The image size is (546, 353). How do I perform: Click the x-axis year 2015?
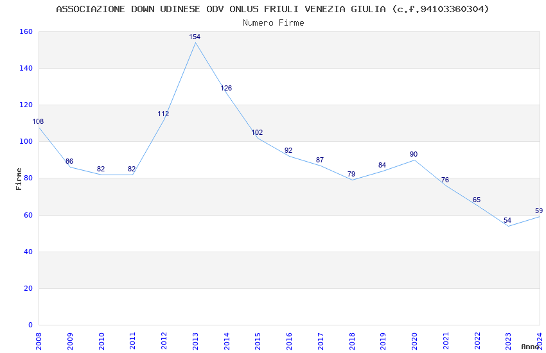[258, 341]
